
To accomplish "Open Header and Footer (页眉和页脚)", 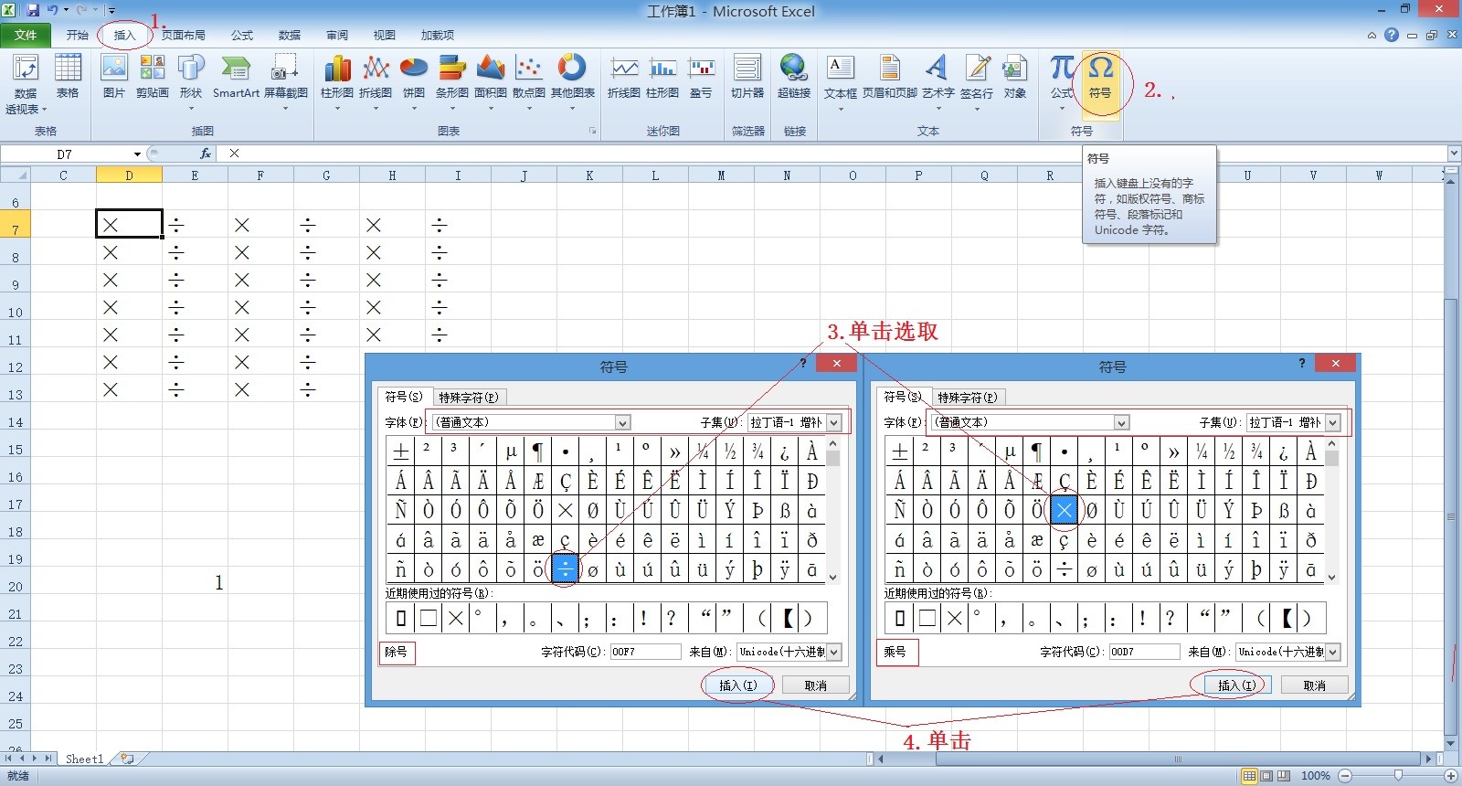I will [890, 77].
